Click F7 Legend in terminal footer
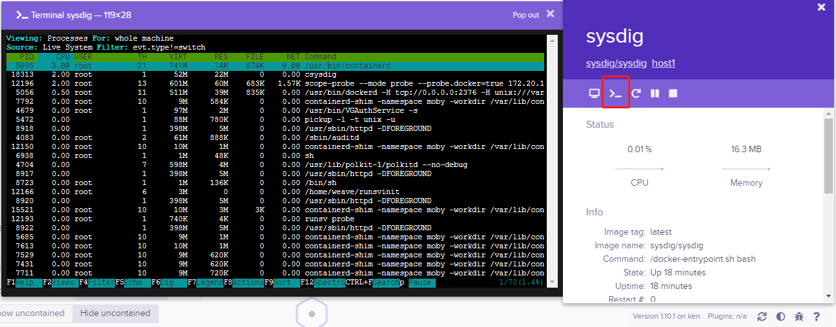This screenshot has width=836, height=327. click(x=205, y=283)
